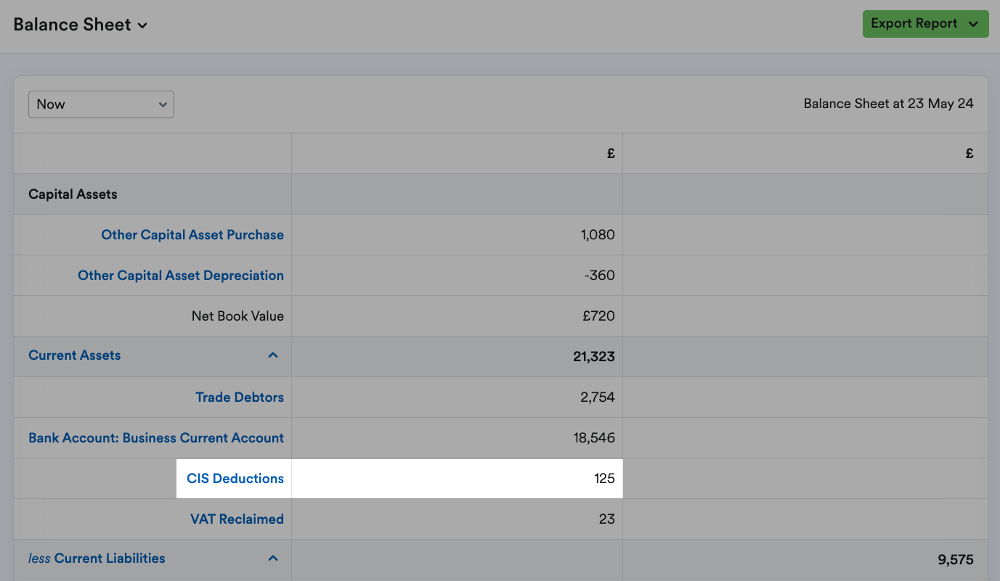Select the £720 Net Book Value amount
This screenshot has width=1000, height=581.
click(x=598, y=316)
